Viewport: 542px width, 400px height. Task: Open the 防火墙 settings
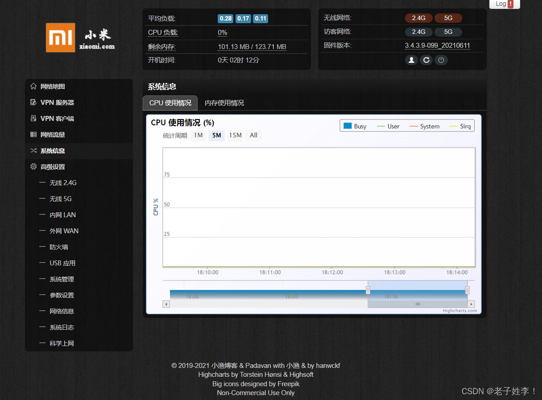click(79, 247)
